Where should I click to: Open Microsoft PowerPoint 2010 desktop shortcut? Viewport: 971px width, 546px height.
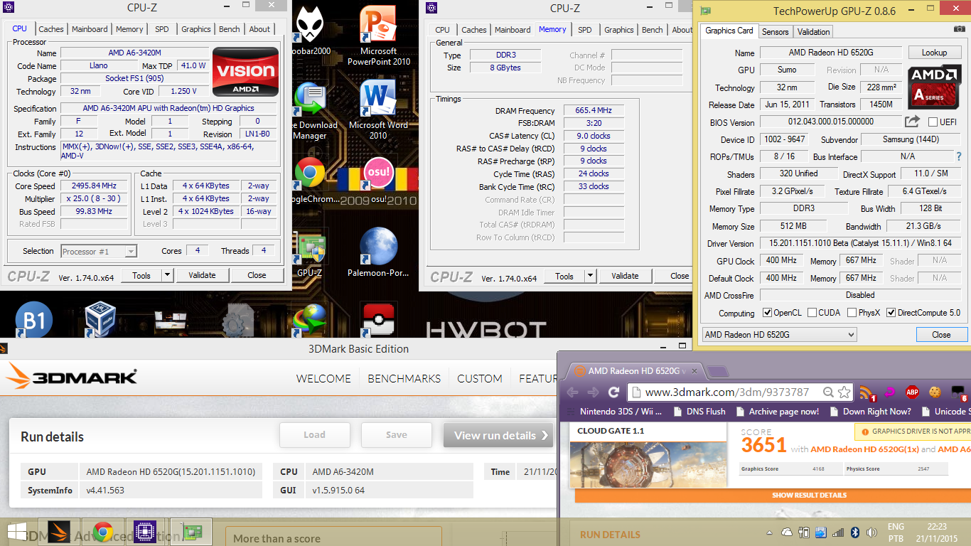(378, 36)
